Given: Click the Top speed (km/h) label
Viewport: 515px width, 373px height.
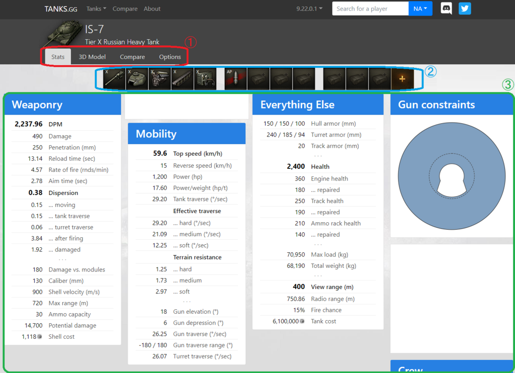Looking at the screenshot, I should click(198, 154).
